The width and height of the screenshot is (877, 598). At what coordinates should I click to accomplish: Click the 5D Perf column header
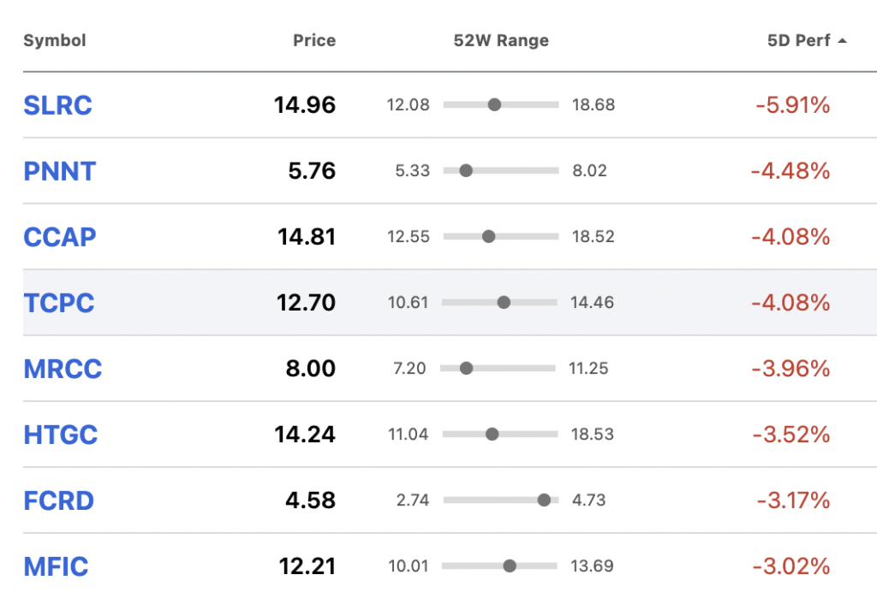pos(799,41)
